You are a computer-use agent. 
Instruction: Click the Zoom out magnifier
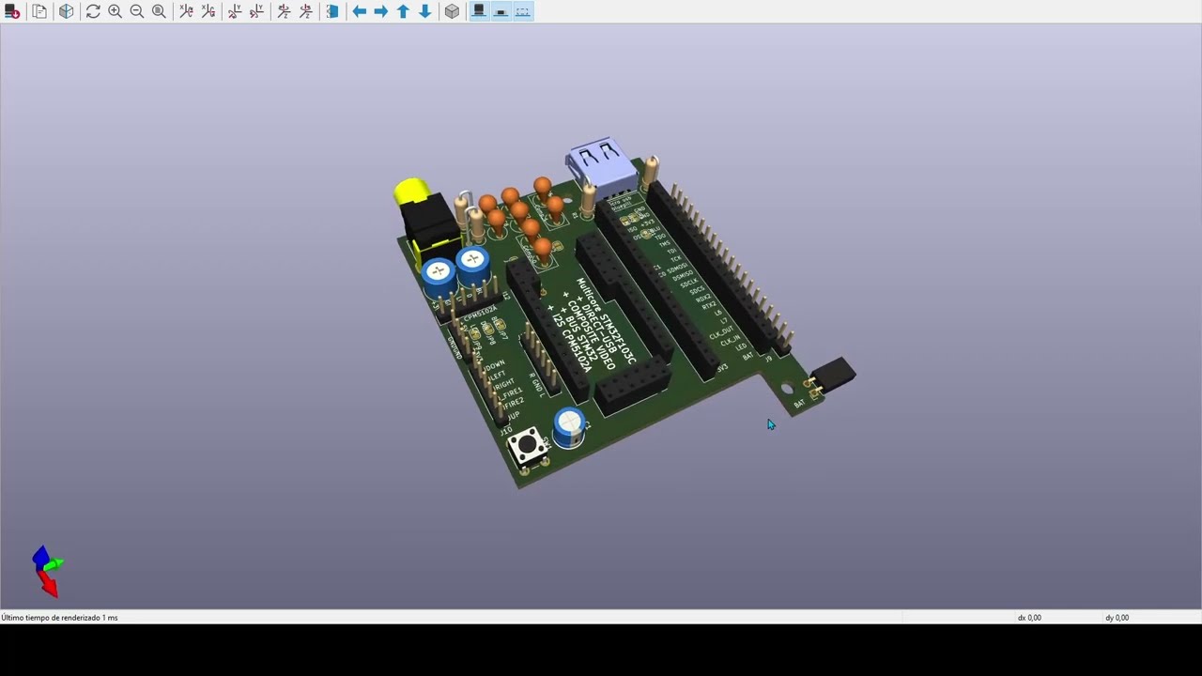[x=137, y=11]
